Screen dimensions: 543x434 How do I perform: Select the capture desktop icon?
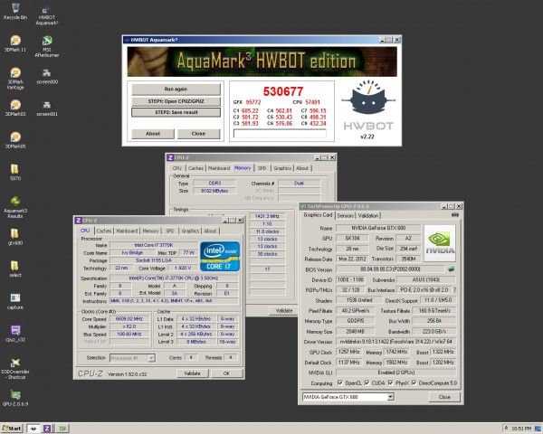[x=15, y=301]
